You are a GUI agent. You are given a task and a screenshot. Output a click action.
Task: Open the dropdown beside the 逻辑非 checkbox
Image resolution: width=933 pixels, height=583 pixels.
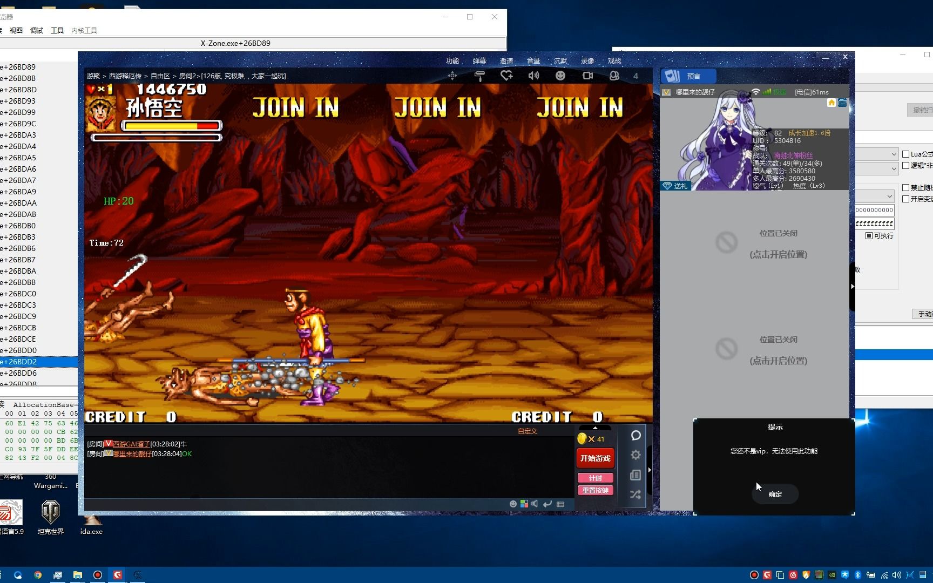click(x=877, y=168)
